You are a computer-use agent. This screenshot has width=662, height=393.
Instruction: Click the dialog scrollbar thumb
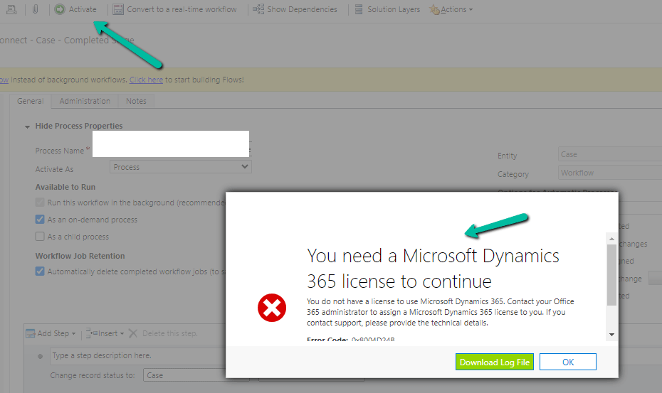pyautogui.click(x=611, y=274)
